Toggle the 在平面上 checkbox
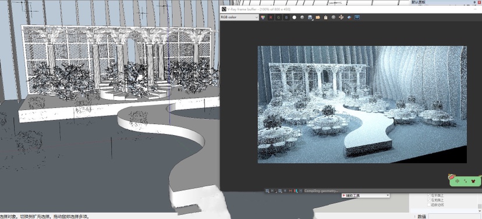Viewport: 482px width, 219px height. tap(429, 195)
